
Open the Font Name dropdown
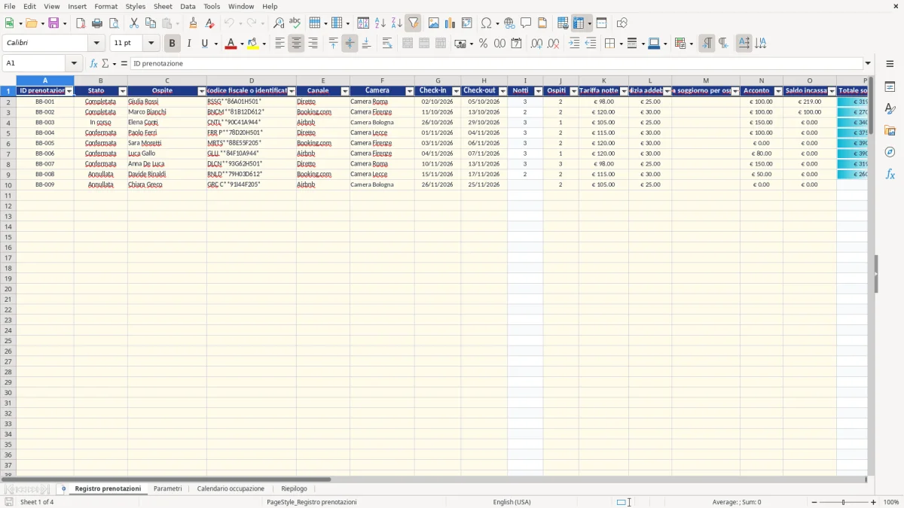(x=96, y=44)
